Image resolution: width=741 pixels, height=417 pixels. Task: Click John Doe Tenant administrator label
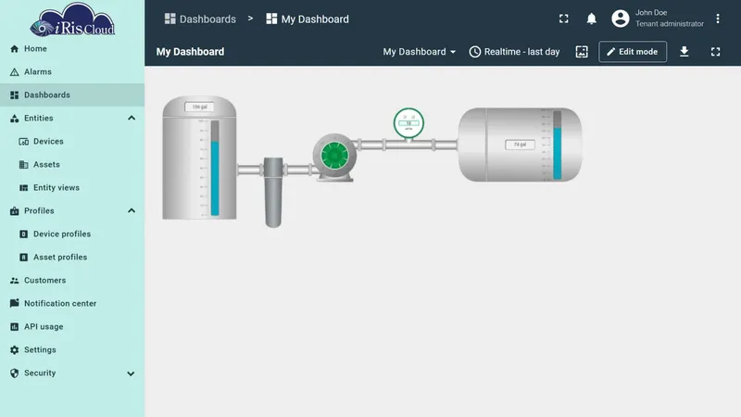click(x=669, y=18)
